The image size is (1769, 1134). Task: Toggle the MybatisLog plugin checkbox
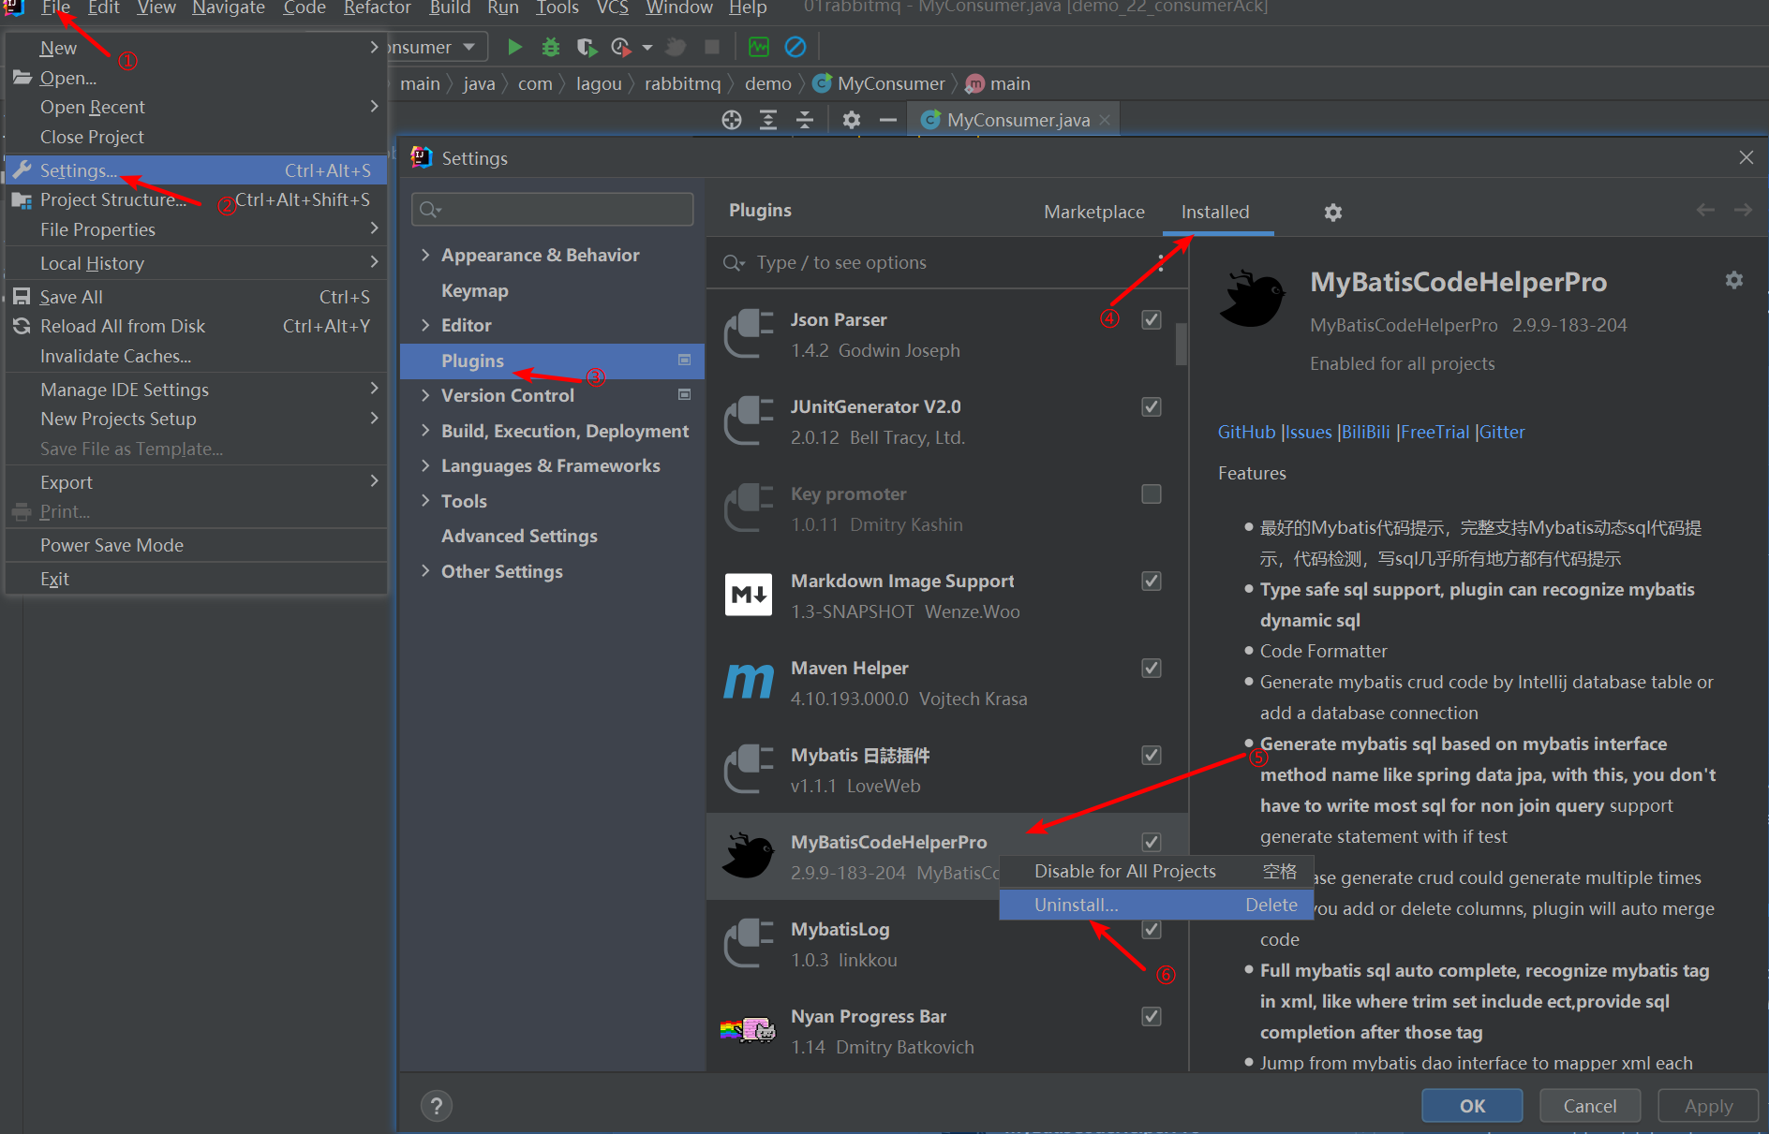(1152, 929)
